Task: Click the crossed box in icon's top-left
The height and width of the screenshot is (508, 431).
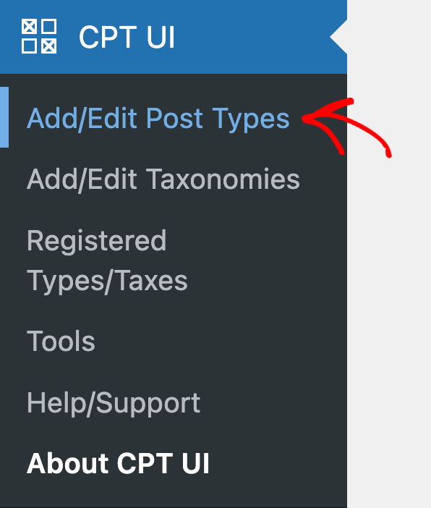Action: [29, 26]
